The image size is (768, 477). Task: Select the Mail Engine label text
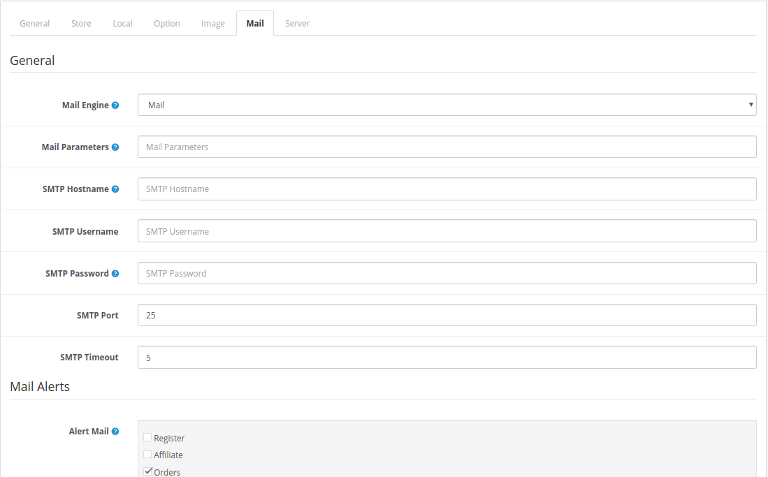85,105
